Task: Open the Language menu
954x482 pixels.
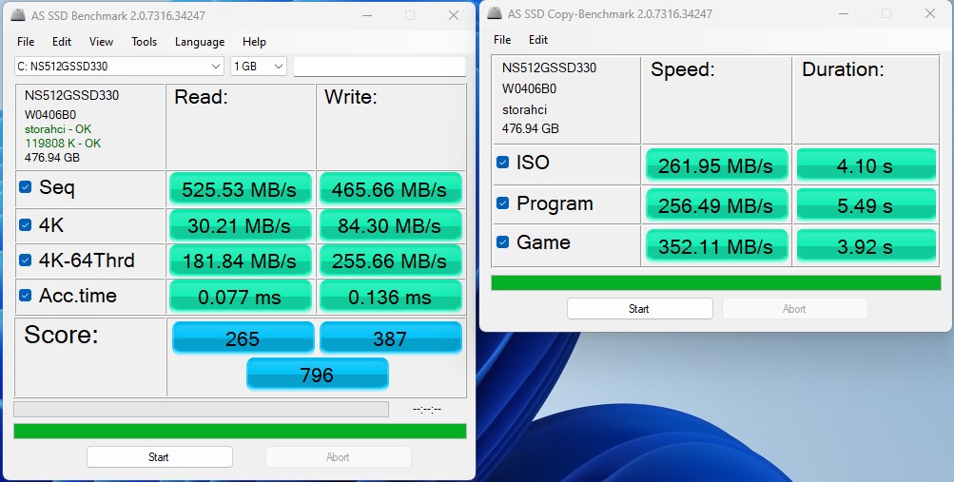Action: [x=200, y=41]
